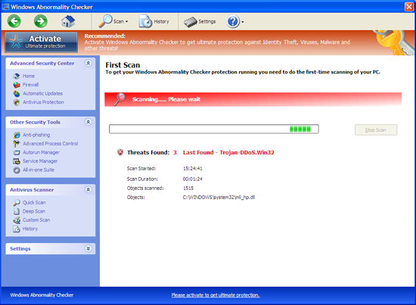Click the Advanced Process Control icon
This screenshot has width=416, height=305.
point(17,144)
